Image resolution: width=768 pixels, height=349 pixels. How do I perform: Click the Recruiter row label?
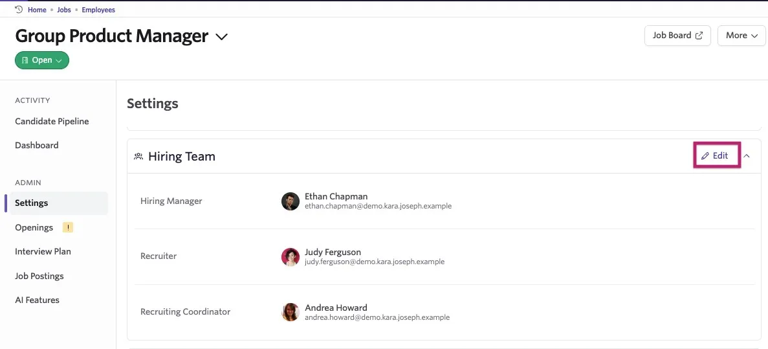tap(159, 256)
